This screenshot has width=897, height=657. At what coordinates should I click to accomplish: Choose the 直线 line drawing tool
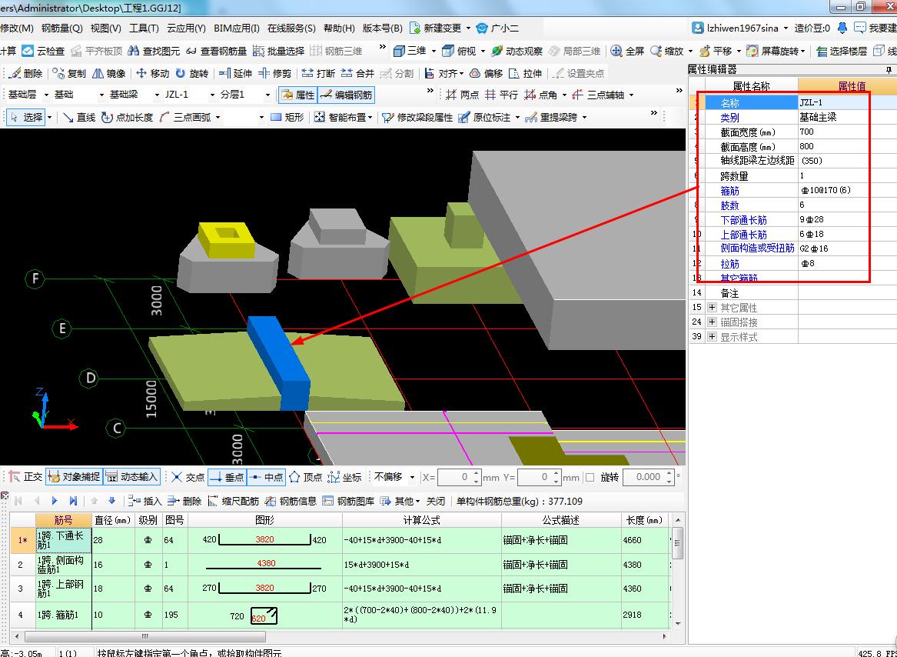click(x=79, y=118)
